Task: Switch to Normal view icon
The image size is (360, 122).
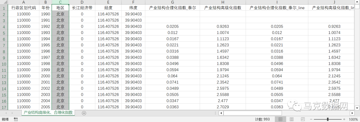Action: click(x=280, y=119)
